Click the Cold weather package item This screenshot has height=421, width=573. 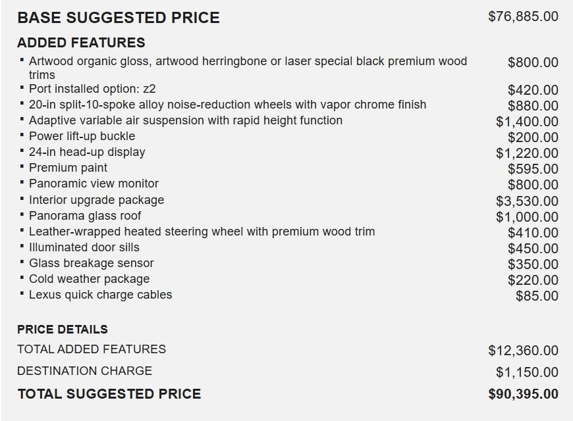pos(89,279)
